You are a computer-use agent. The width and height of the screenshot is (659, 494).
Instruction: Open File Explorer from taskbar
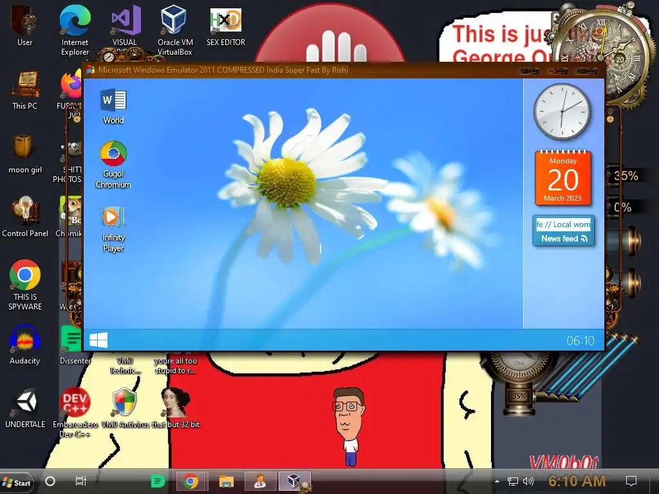point(226,481)
